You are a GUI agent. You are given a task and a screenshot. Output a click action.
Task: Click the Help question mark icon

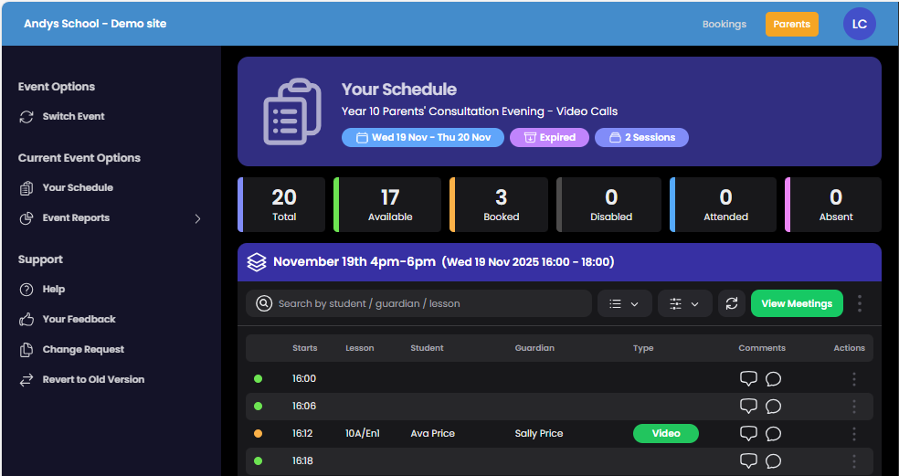[26, 290]
